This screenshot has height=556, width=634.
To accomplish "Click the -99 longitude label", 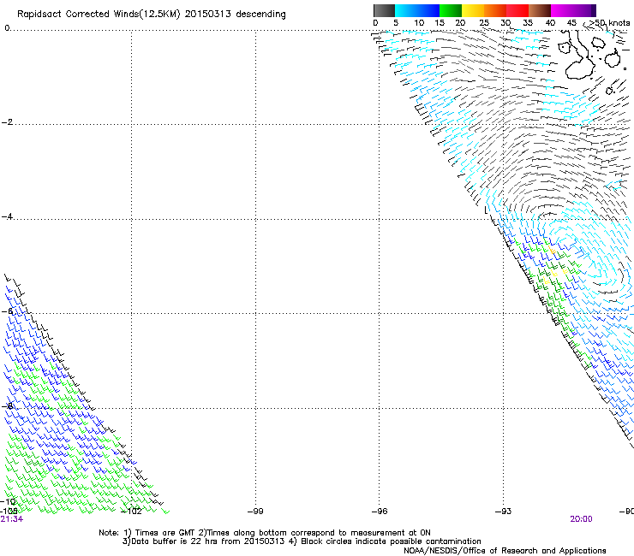I will [x=255, y=512].
